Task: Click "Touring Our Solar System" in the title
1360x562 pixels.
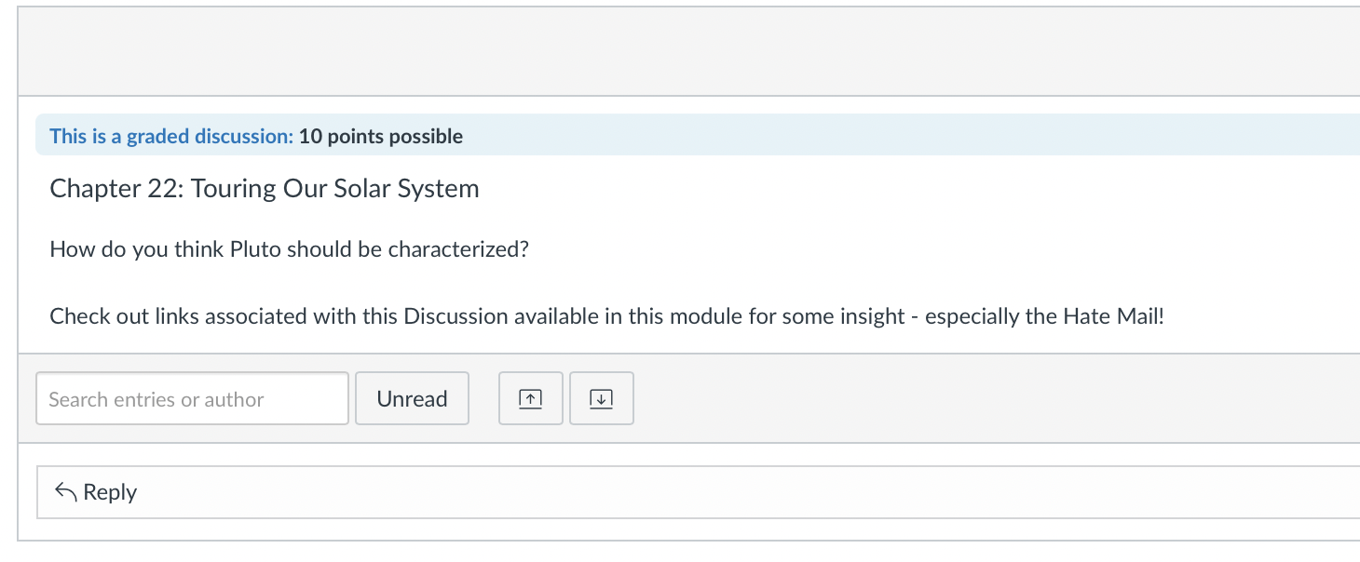Action: (x=335, y=189)
